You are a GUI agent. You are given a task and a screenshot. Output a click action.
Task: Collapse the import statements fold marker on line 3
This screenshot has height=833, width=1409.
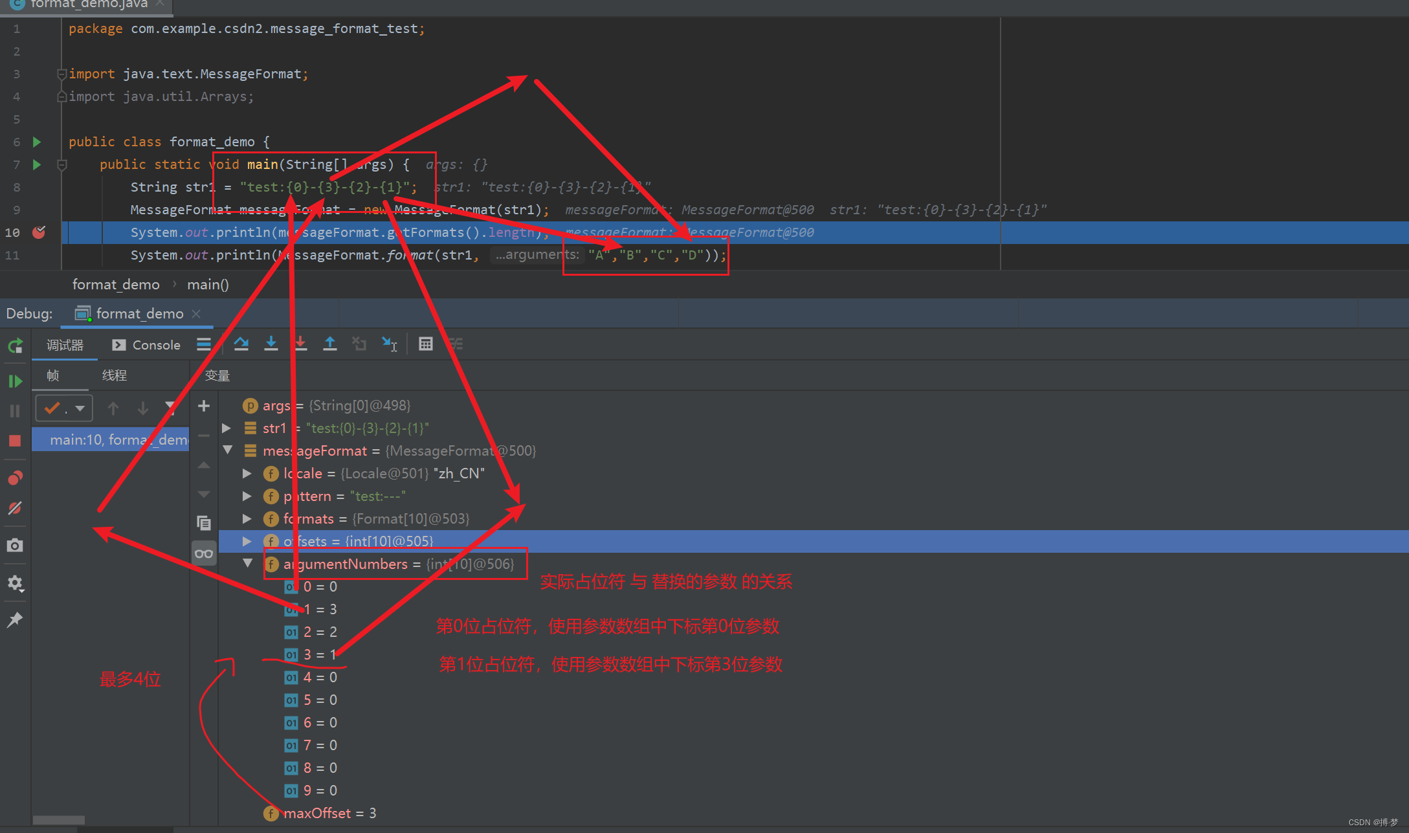(62, 74)
